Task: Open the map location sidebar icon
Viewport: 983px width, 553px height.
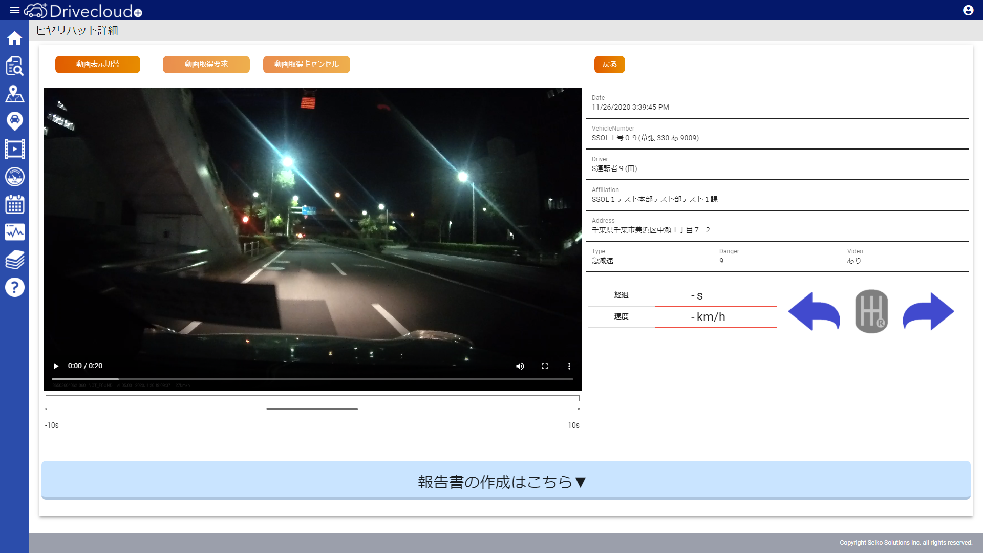Action: 14,94
